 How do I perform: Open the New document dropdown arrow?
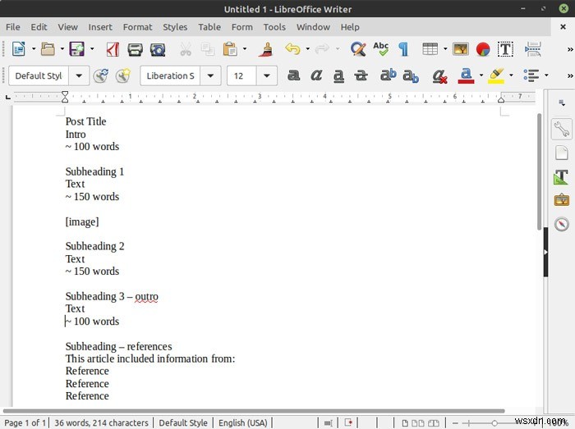tap(34, 49)
